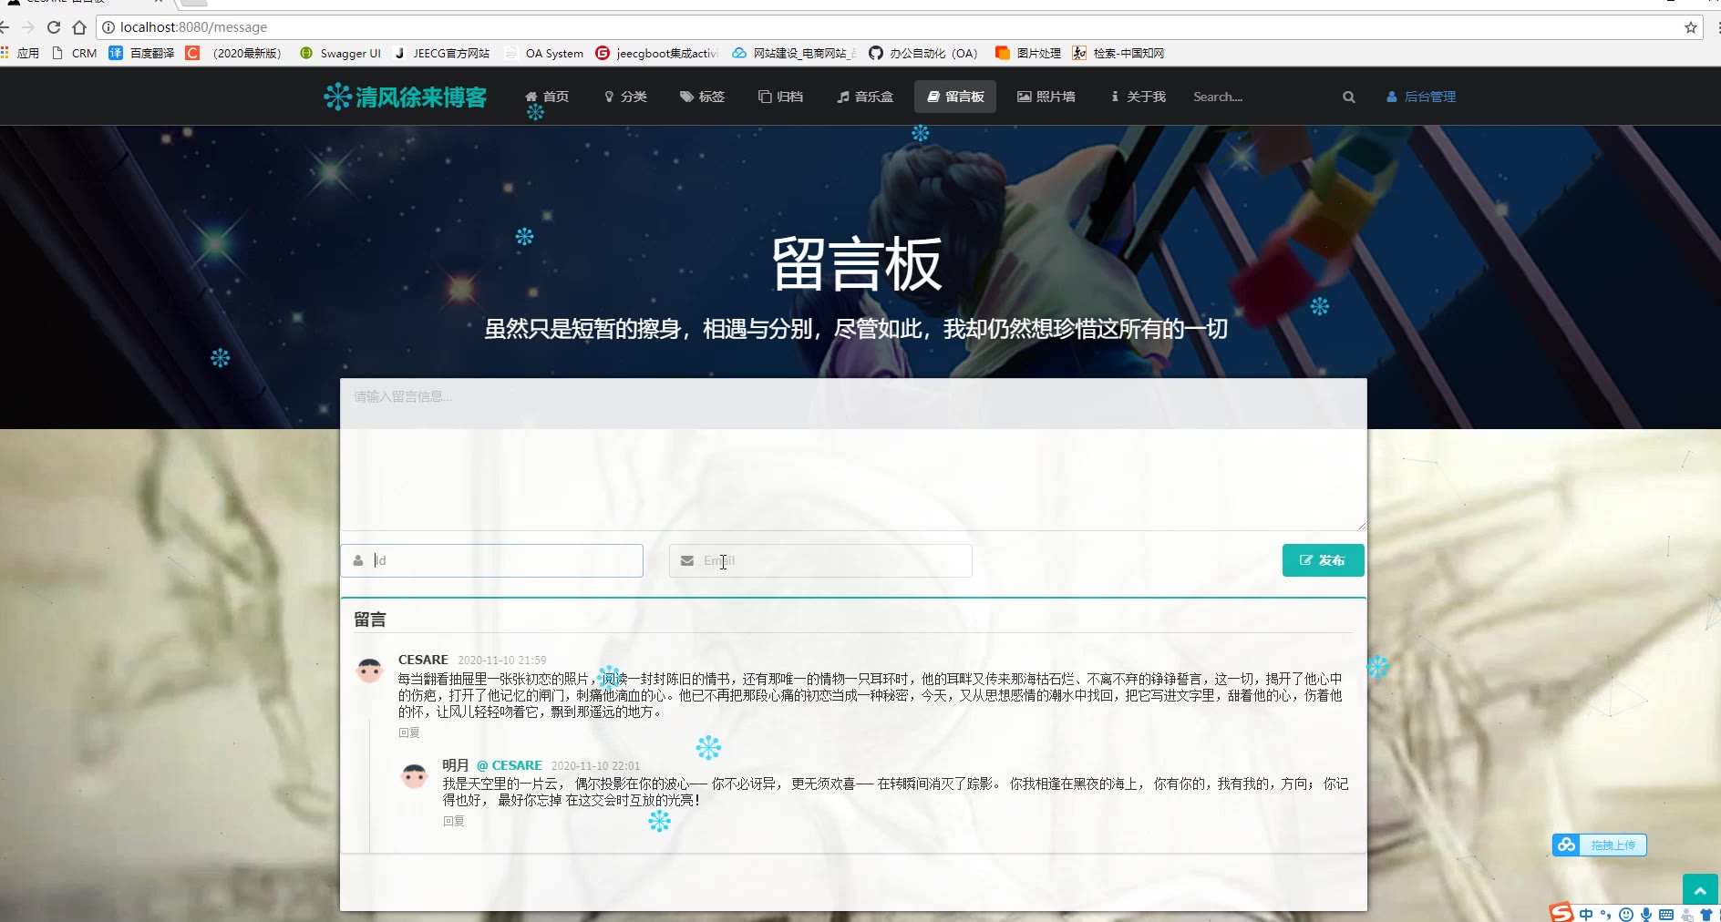Open the 分类 categories menu item

pos(625,97)
